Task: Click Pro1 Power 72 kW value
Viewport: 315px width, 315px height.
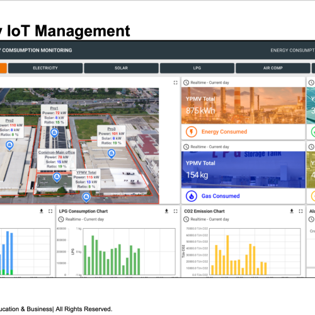Action: 57,113
